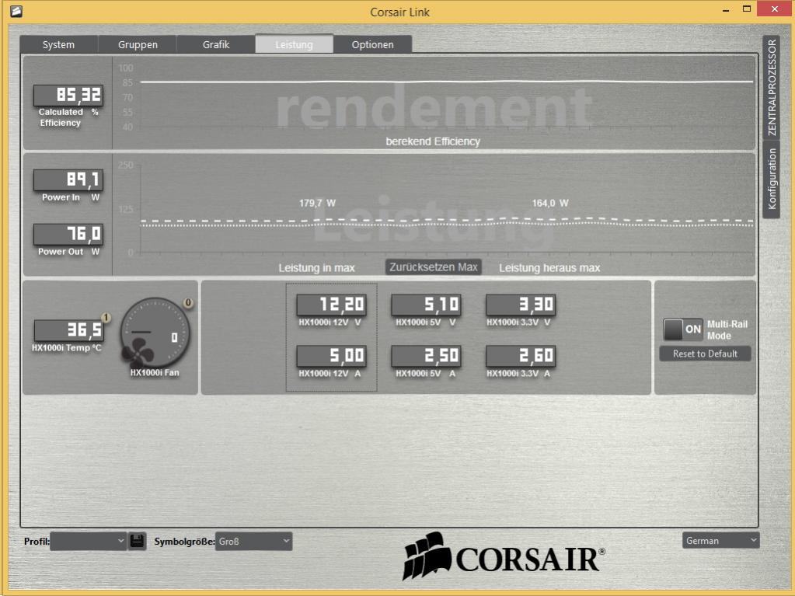Toggle the Multi-Rail Mode switch

coord(682,329)
